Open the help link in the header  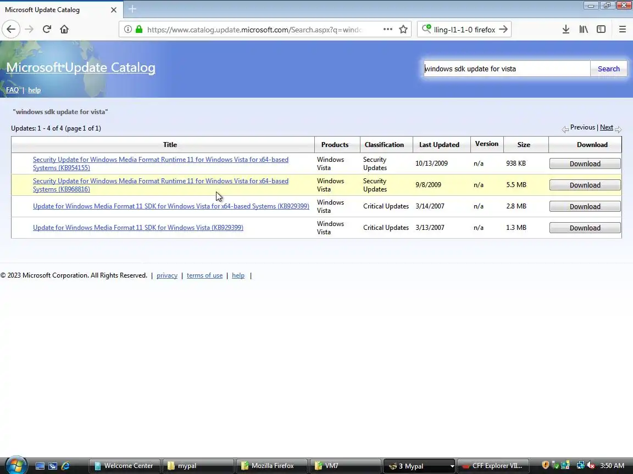[34, 90]
